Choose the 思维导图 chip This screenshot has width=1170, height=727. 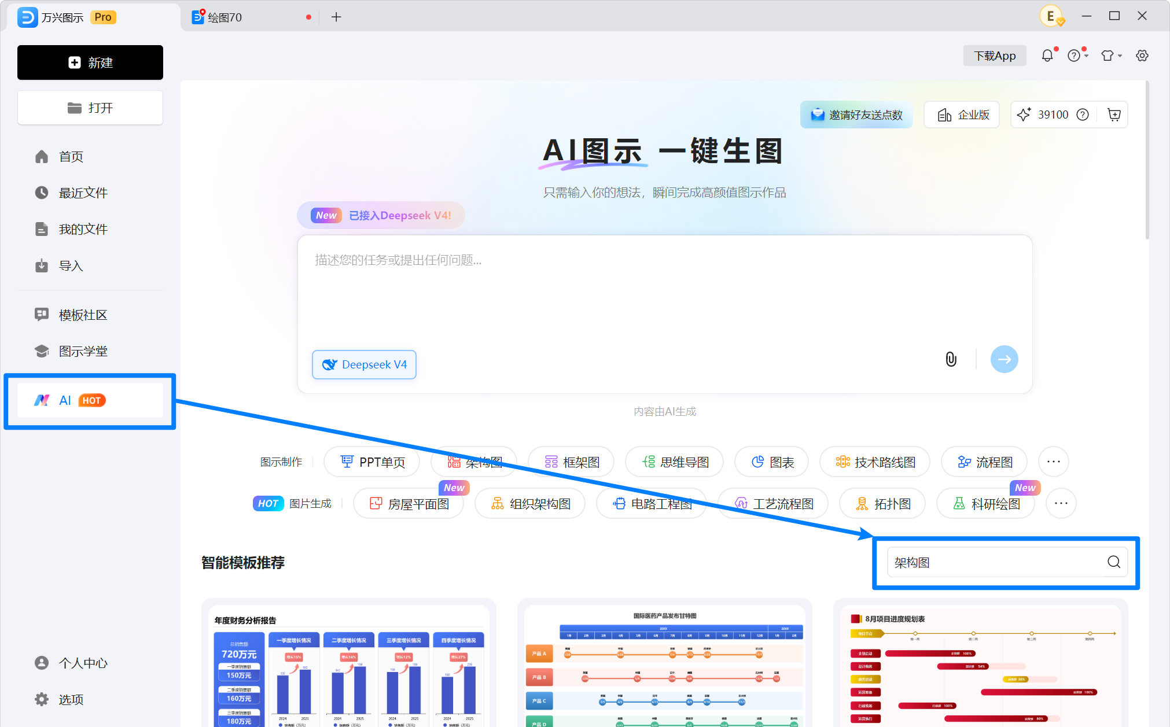675,462
